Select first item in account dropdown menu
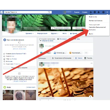This screenshot has height=110, width=110. click(93, 17)
